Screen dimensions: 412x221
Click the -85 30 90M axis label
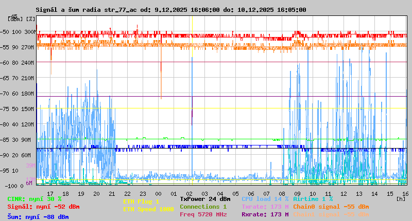pyautogui.click(x=15, y=140)
